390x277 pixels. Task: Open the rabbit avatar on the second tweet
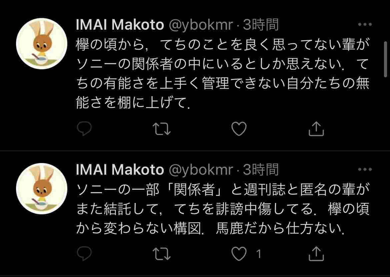point(42,188)
